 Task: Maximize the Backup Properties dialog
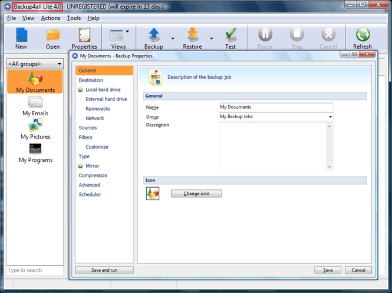[354, 54]
